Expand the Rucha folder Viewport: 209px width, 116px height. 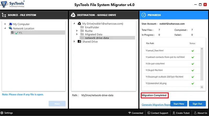77,31
